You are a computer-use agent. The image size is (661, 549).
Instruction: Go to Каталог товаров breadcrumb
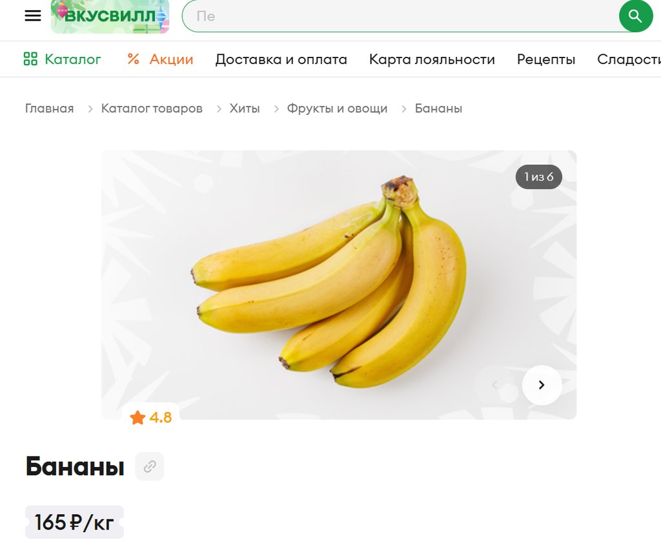tap(152, 109)
